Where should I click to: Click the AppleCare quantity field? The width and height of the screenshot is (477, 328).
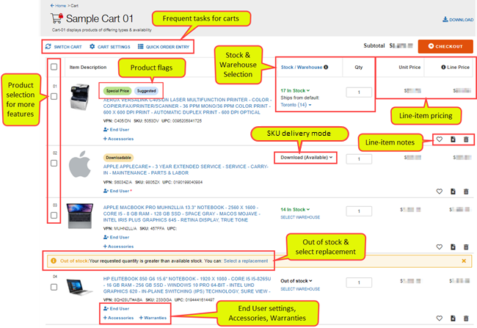tap(359, 158)
